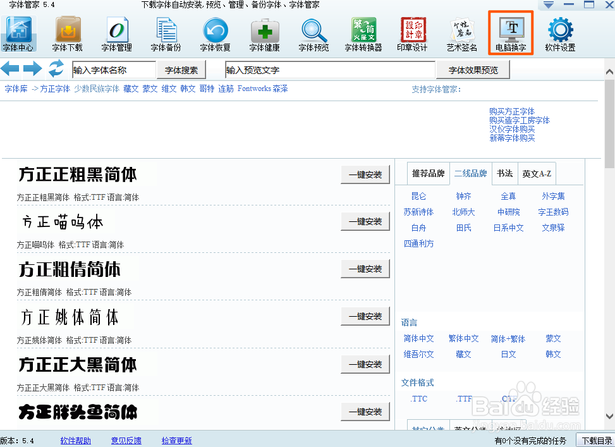The width and height of the screenshot is (615, 447).
Task: Filter by .TTF file format
Action: pyautogui.click(x=464, y=399)
